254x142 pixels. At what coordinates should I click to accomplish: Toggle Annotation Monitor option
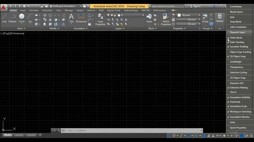click(x=239, y=117)
